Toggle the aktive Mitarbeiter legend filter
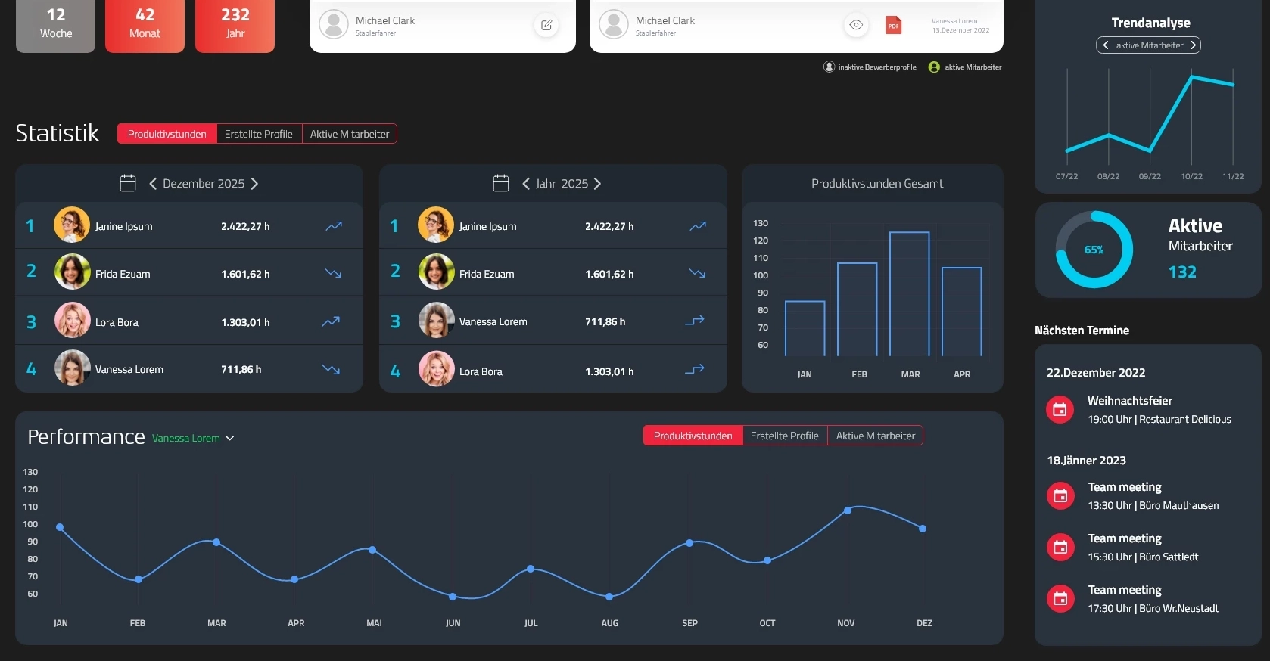Screen dimensions: 1270x661 (965, 67)
